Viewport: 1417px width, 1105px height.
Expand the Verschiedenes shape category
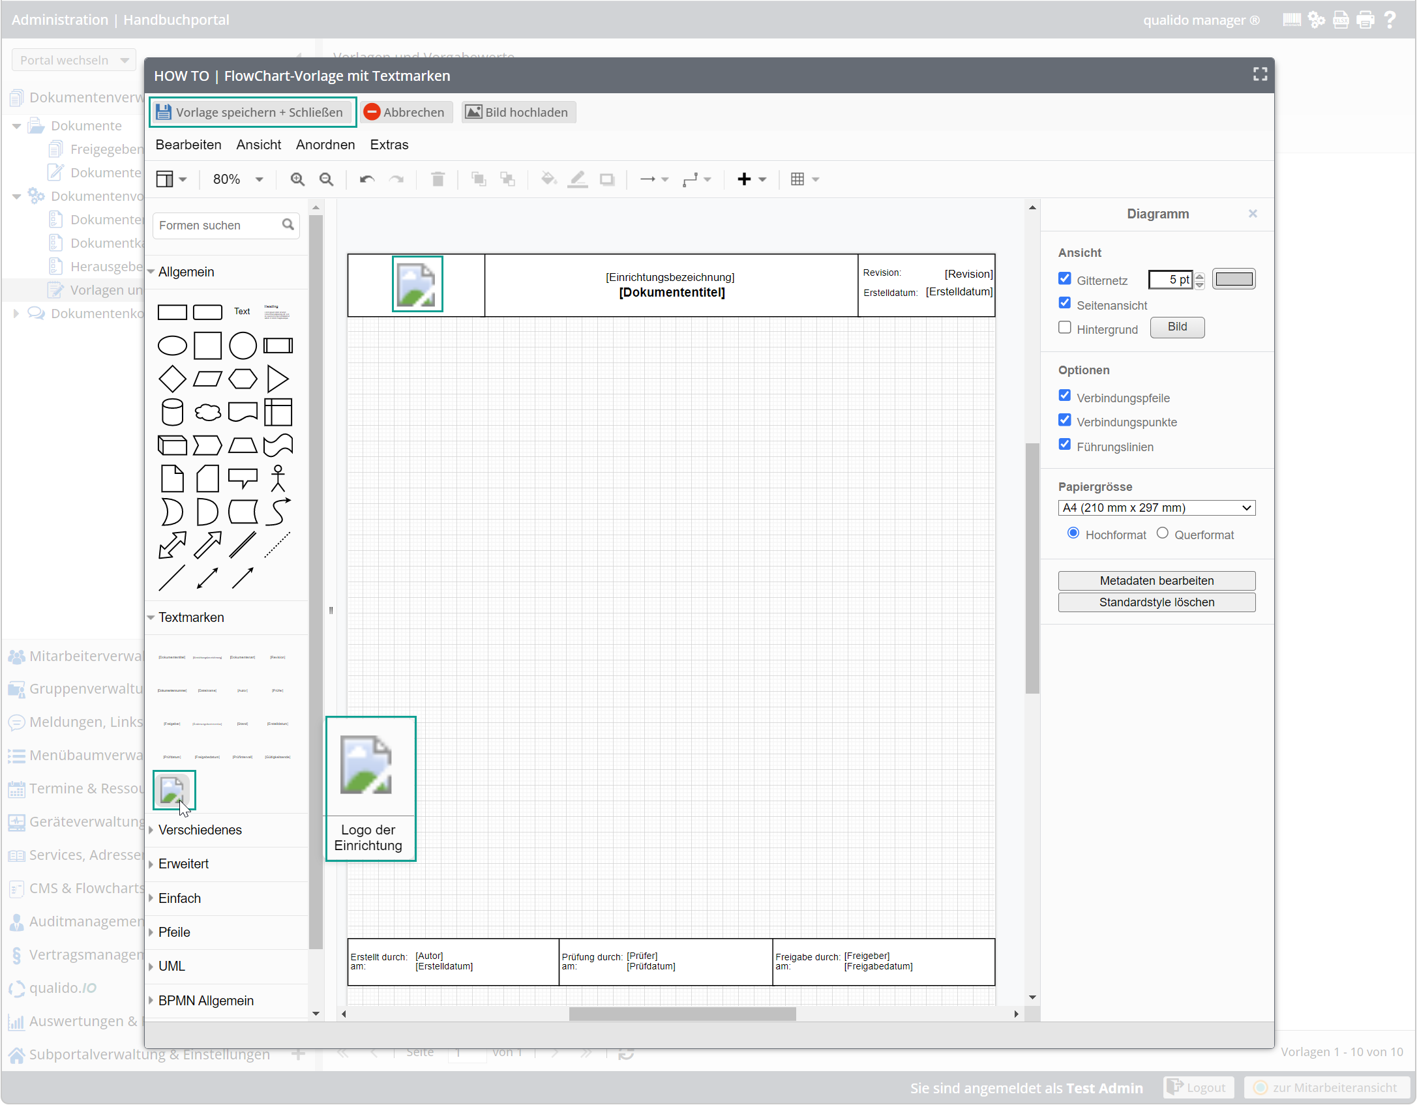pyautogui.click(x=200, y=830)
